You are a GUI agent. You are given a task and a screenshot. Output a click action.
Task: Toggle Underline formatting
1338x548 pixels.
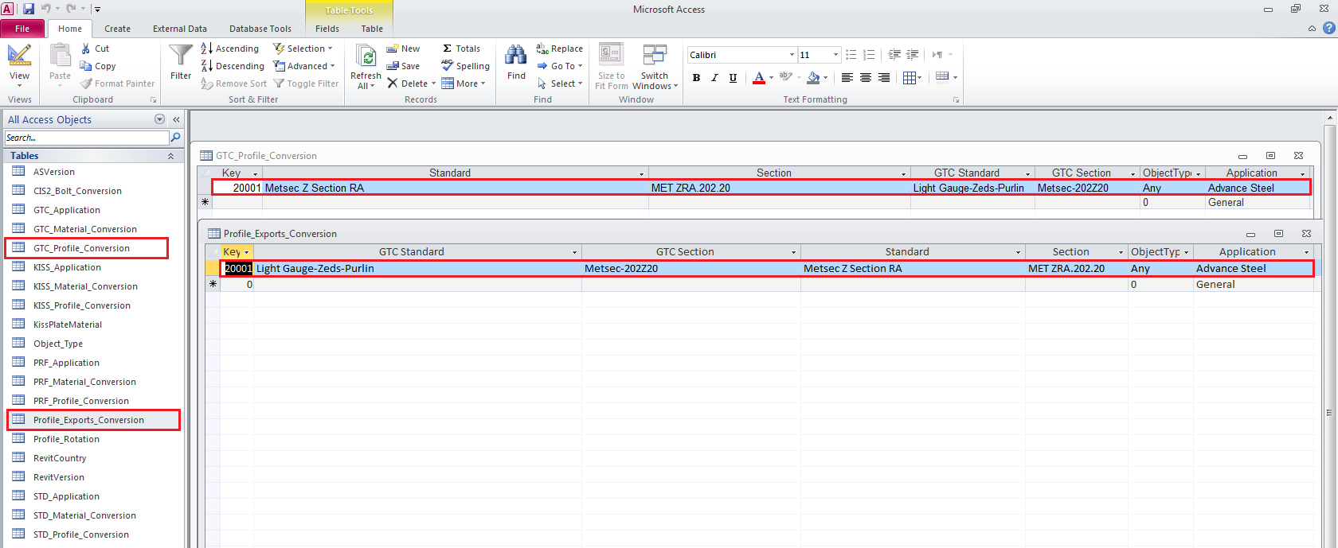tap(733, 77)
